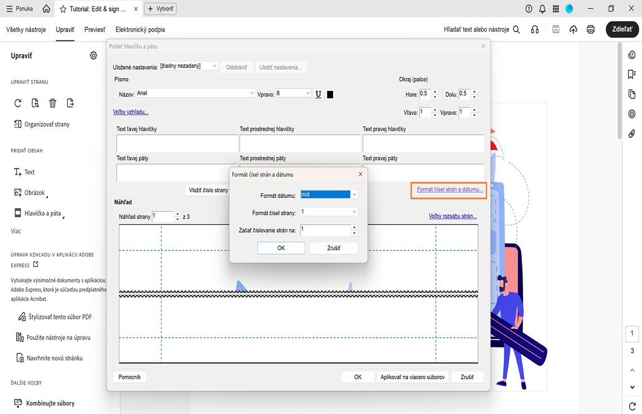Open the font Názov Arial dropdown
642x414 pixels.
(196, 94)
